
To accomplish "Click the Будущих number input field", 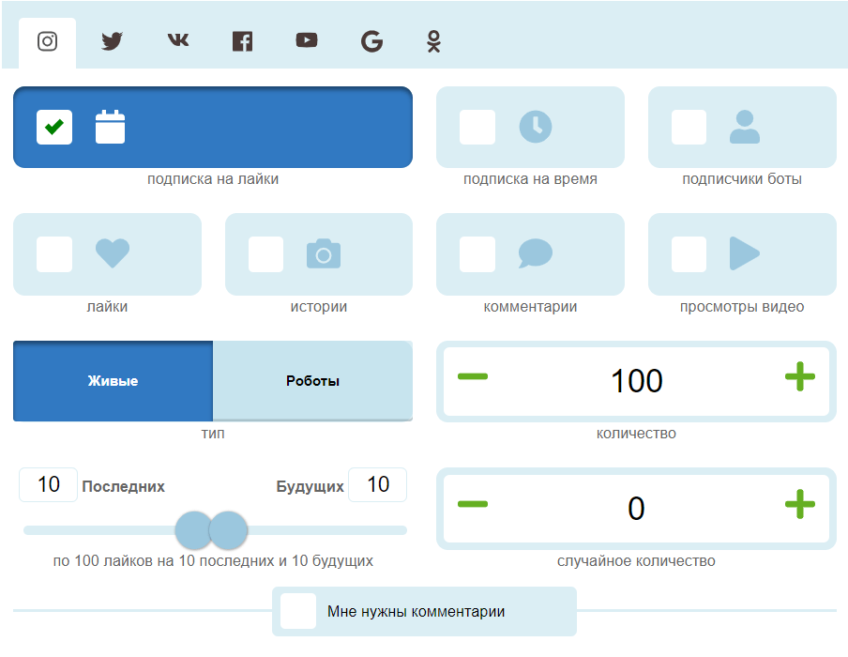I will coord(377,484).
